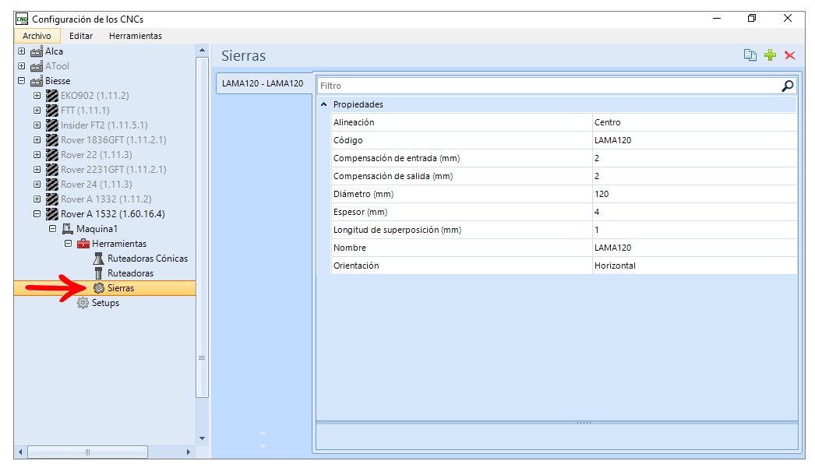Open the Herramientas menu
815x475 pixels.
click(136, 36)
